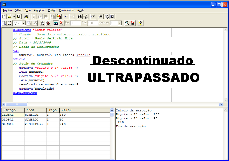Open the DOS console execution window icon
Screen dimensions: 229x161
(x=56, y=23)
